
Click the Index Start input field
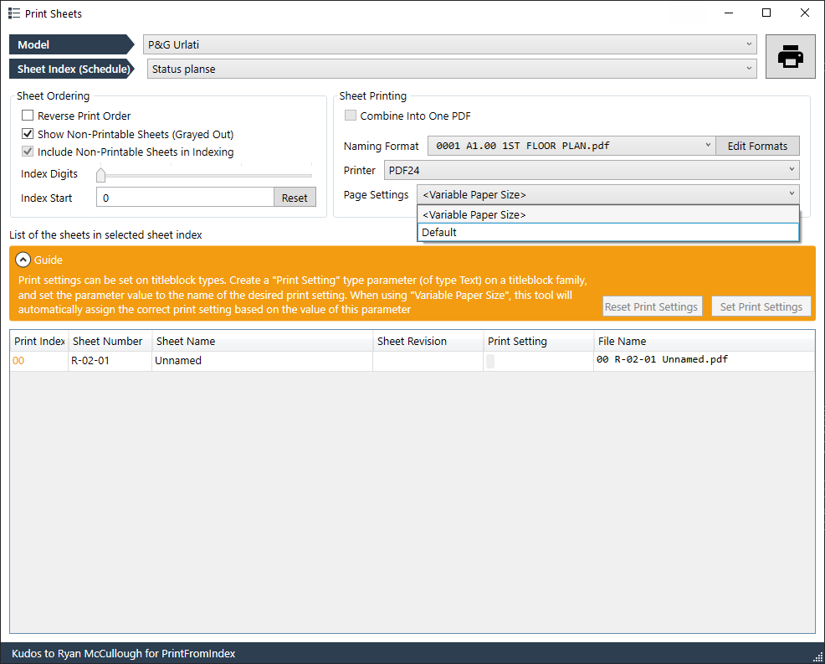[184, 198]
